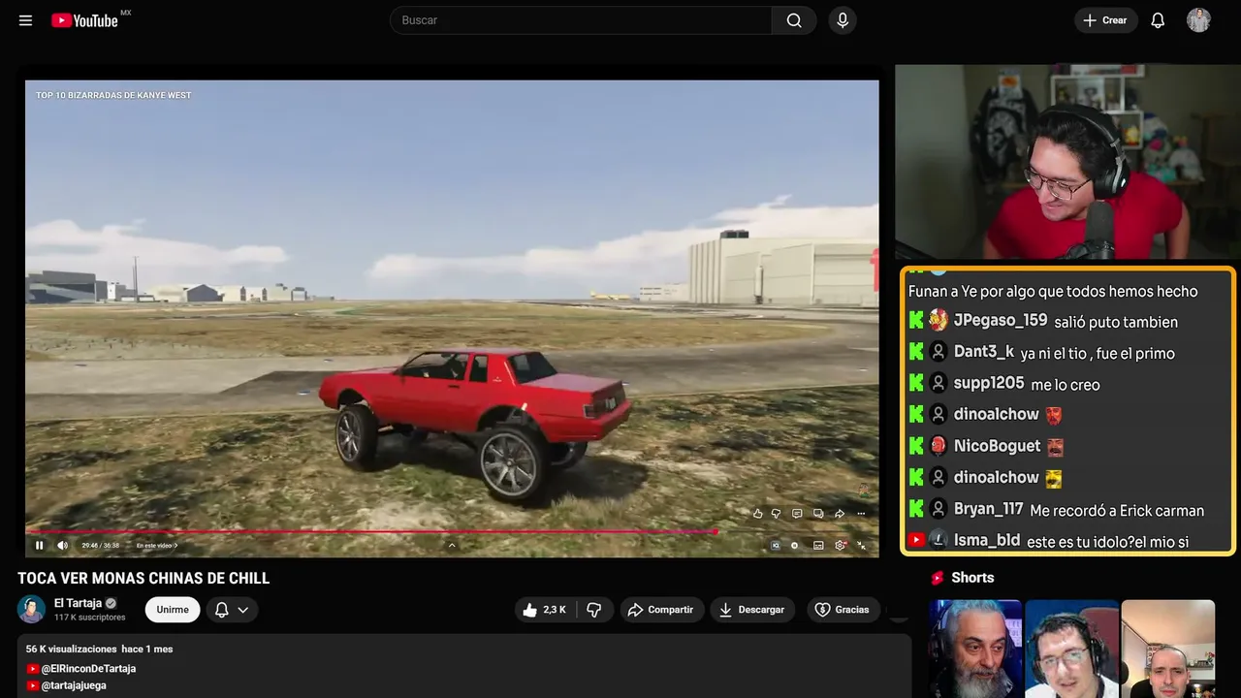
Task: Click Bryan_117 username in chat
Action: click(x=989, y=509)
